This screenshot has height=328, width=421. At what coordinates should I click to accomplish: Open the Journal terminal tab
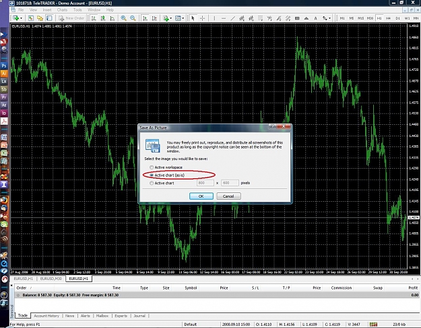pyautogui.click(x=139, y=316)
